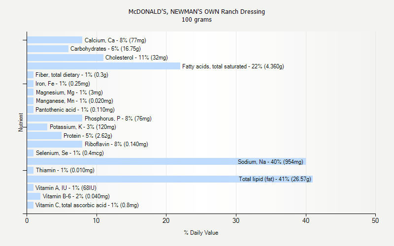The height and width of the screenshot is (246, 394).
Task: Select 'Potassium, K - 3% (120mg)' label
Action: pyautogui.click(x=83, y=127)
